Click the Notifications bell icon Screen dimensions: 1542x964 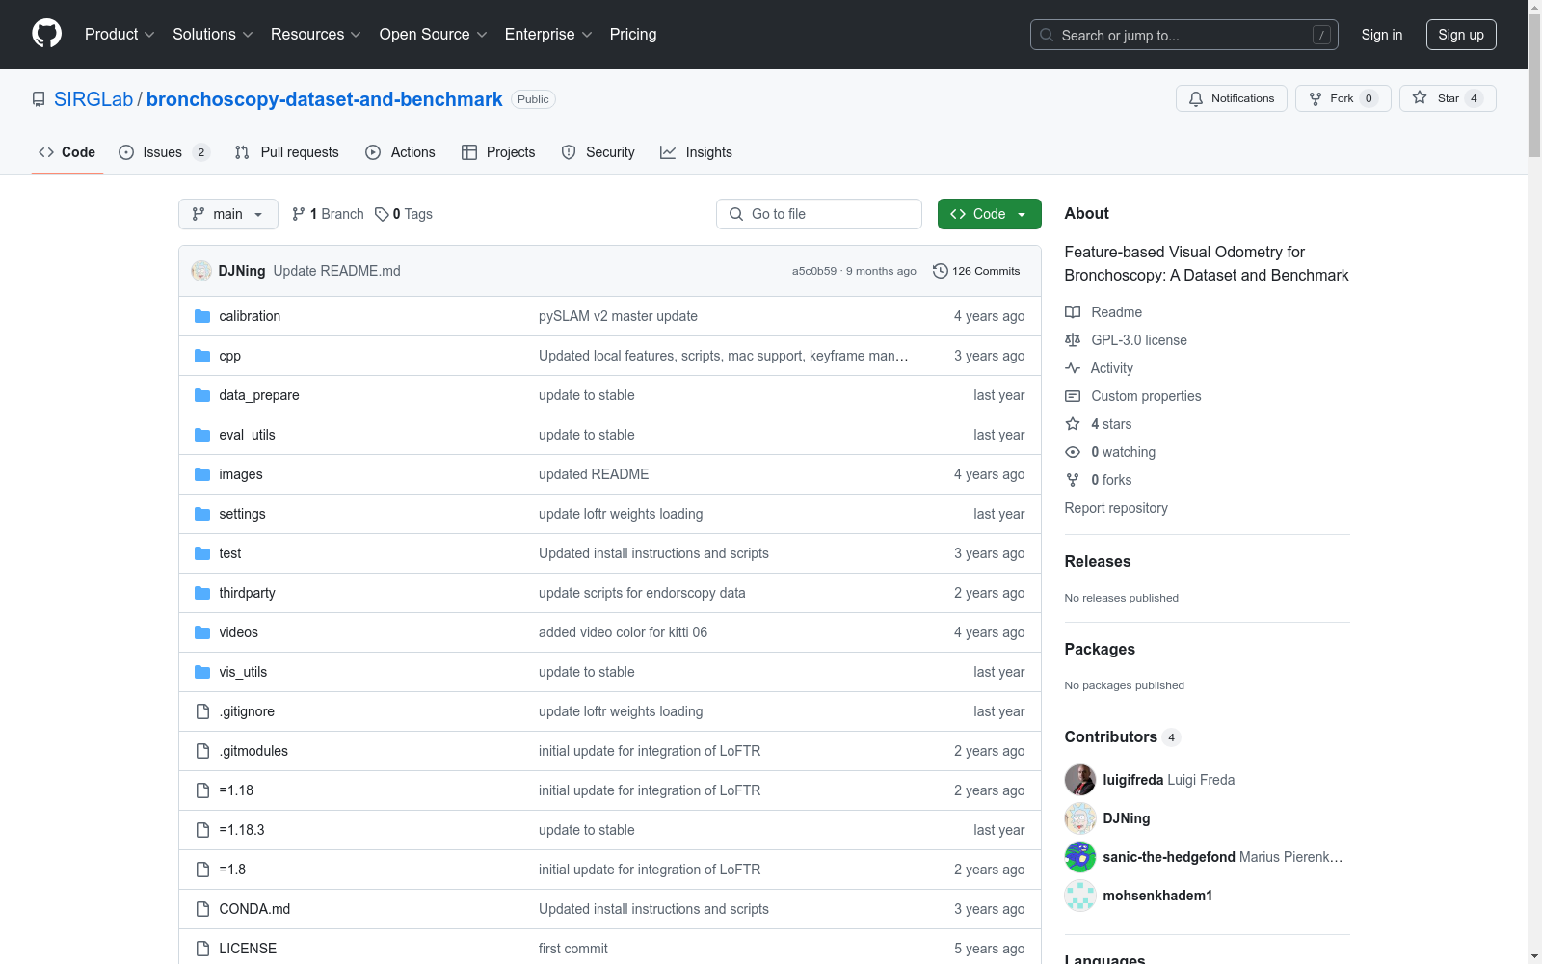1196,98
